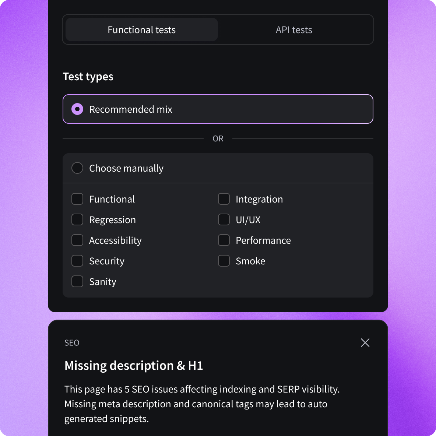
Task: Check the Regression checkbox
Action: [77, 219]
